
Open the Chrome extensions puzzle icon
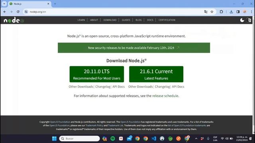tap(221, 12)
